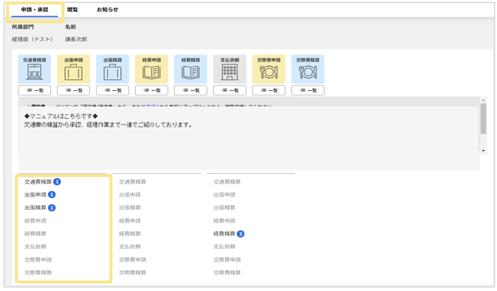Open the 交通費精算 train icon tile
Viewport: 497px width, 291px height.
click(x=34, y=69)
